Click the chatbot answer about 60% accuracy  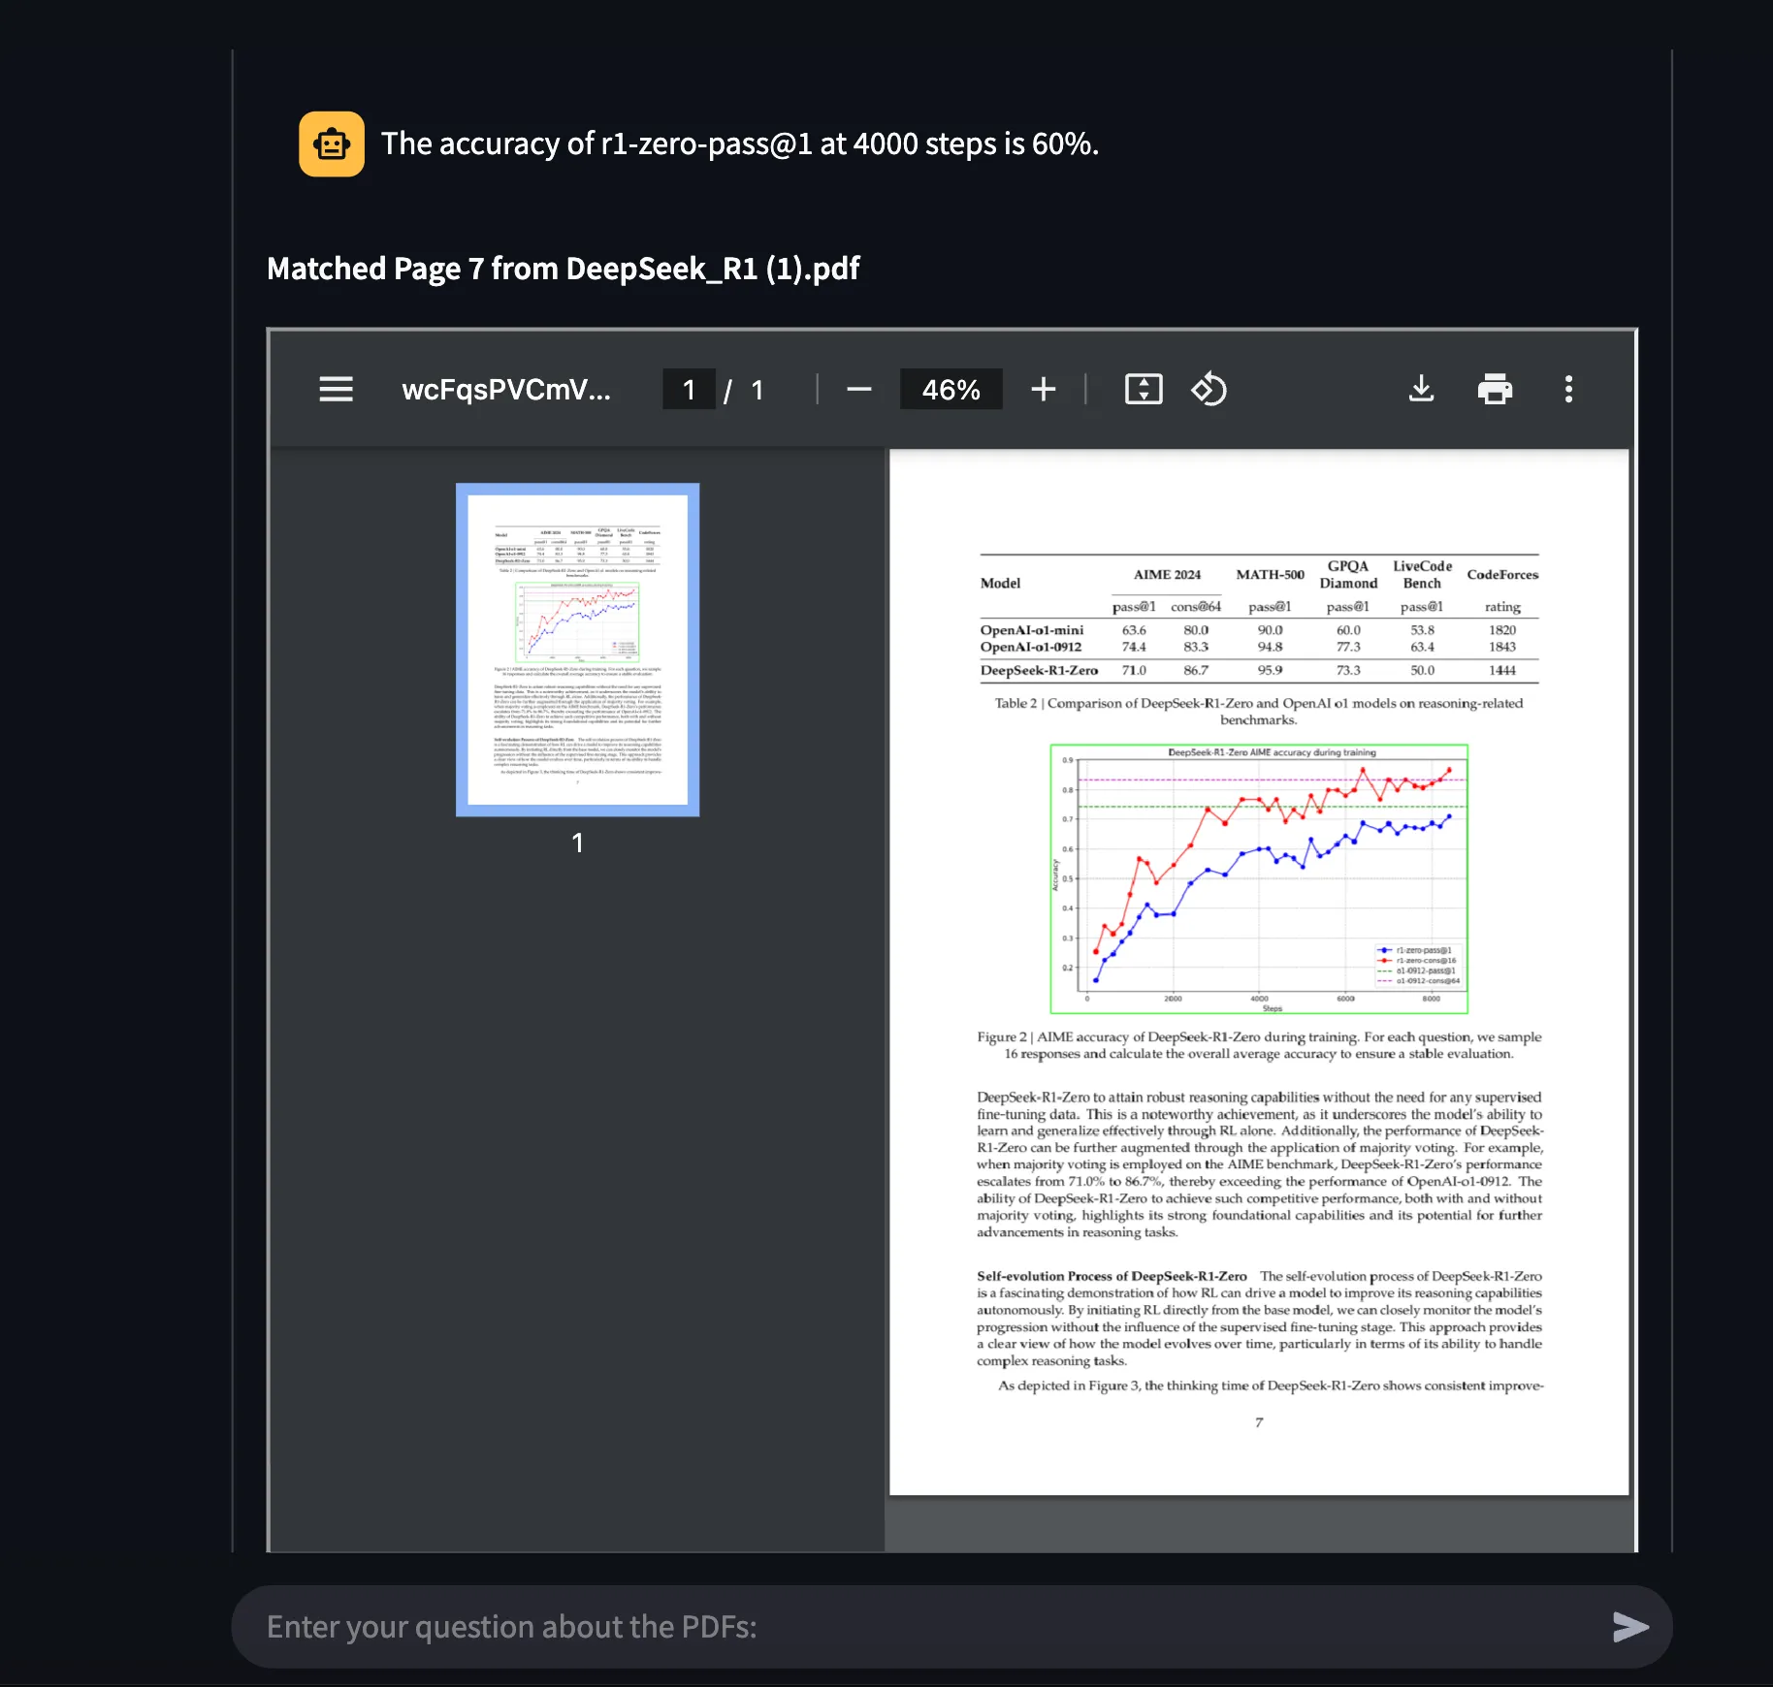[x=739, y=144]
